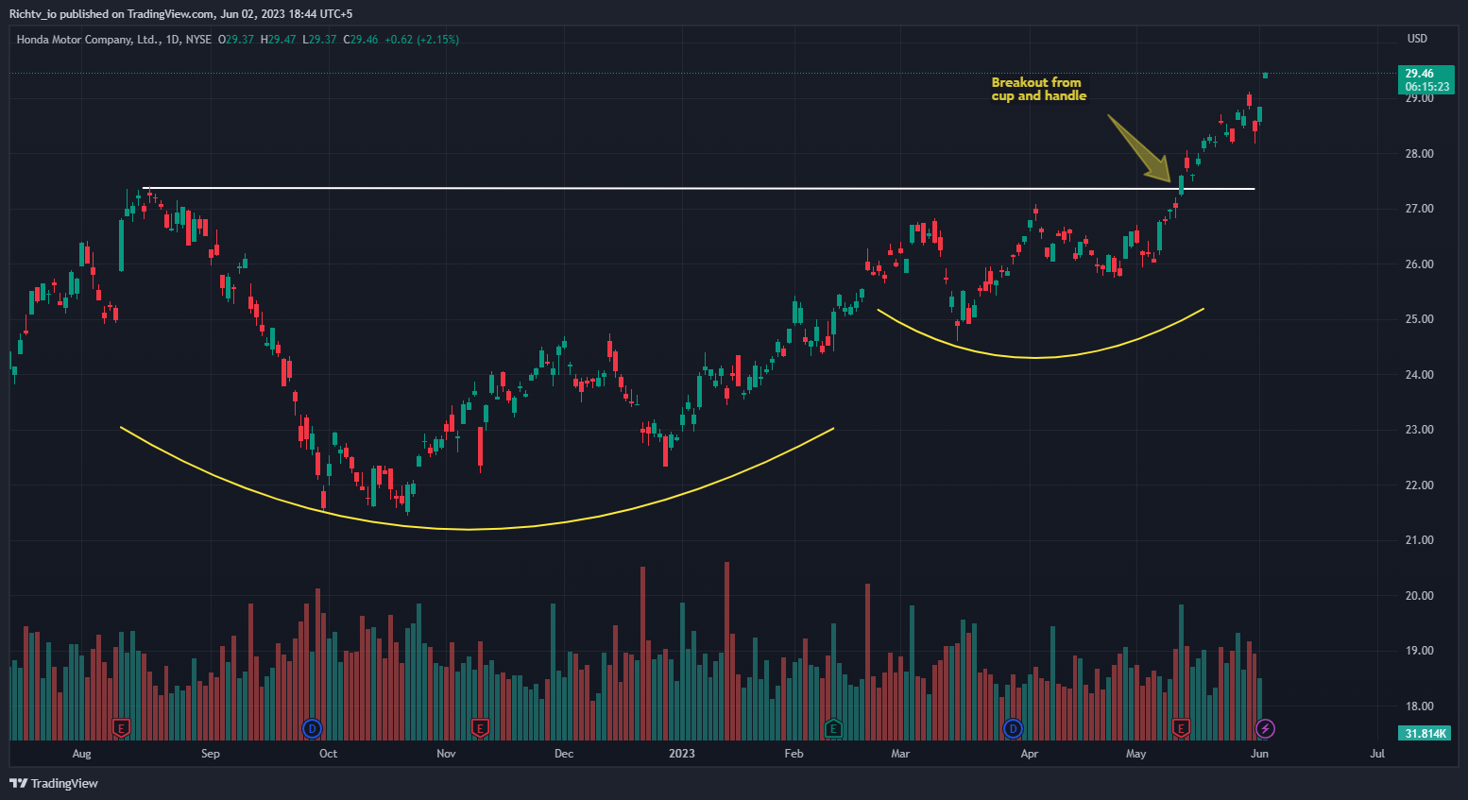This screenshot has width=1468, height=800.
Task: Click the Nov label on time axis
Action: [446, 754]
